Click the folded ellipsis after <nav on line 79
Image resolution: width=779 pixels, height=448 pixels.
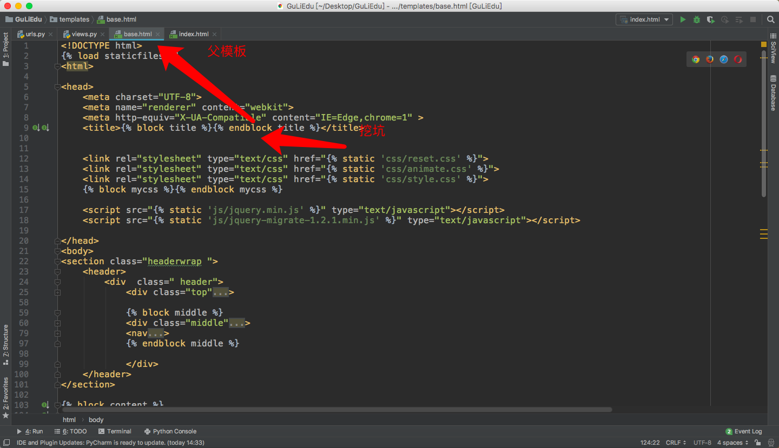[155, 333]
